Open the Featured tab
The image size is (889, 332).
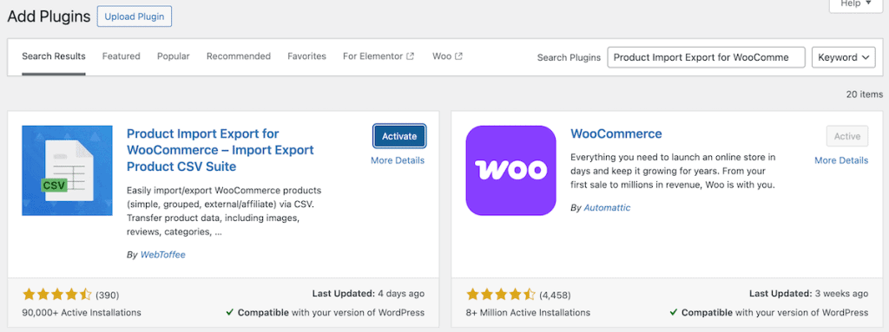point(122,56)
